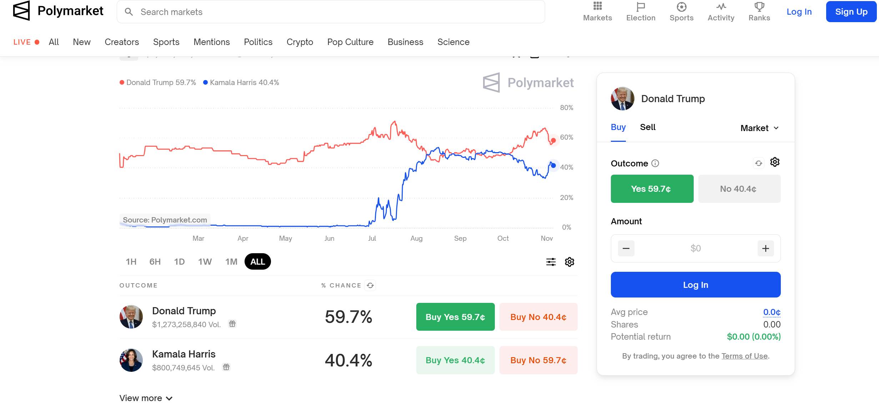Open the Ranks trophy icon
The image size is (879, 410).
click(x=759, y=6)
